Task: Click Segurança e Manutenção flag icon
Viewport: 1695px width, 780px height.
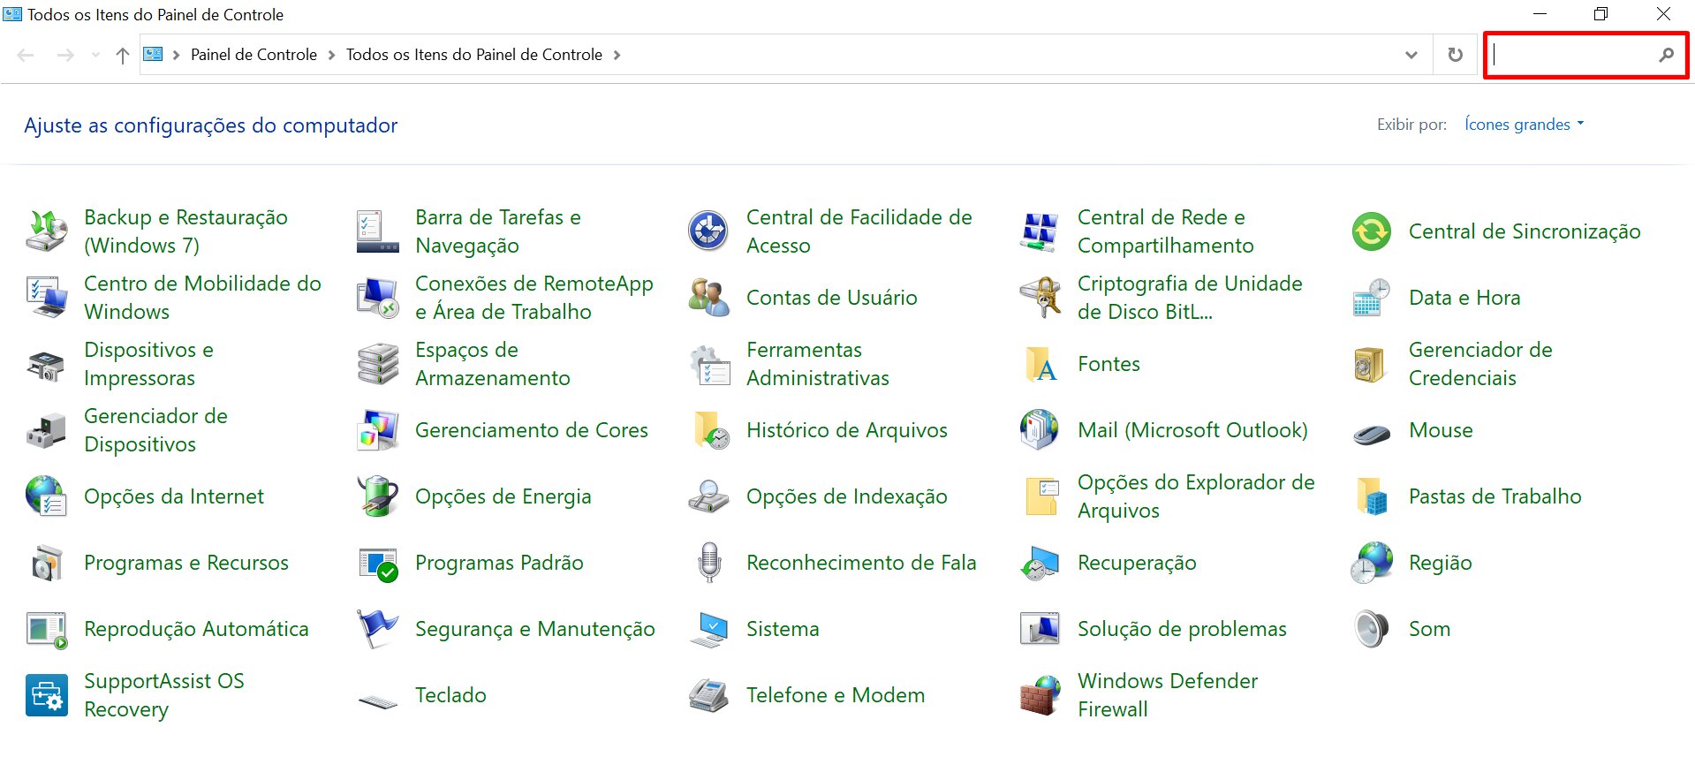Action: click(378, 629)
